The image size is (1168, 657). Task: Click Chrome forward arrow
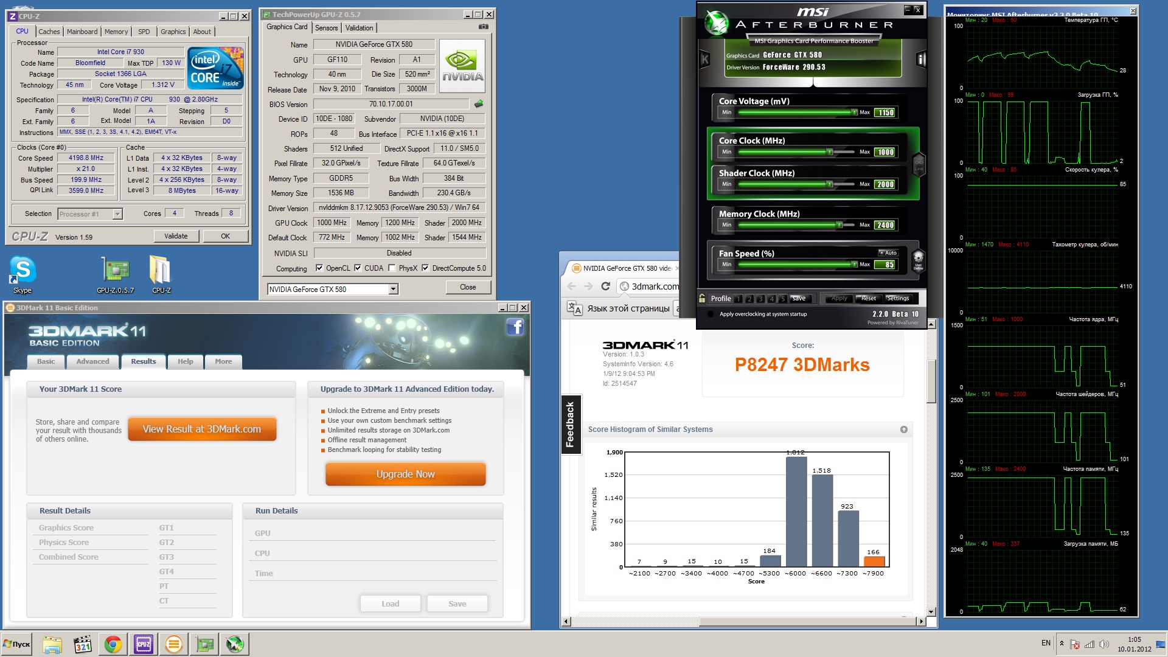[588, 286]
